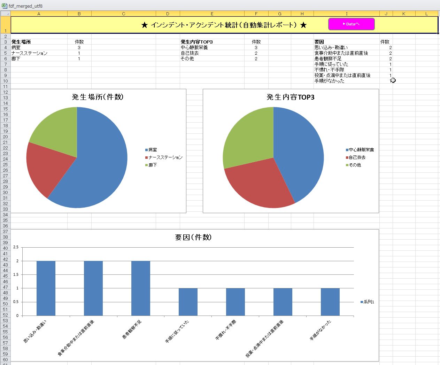Click the blue 病室 pie slice
The image size is (440, 365).
click(x=101, y=164)
